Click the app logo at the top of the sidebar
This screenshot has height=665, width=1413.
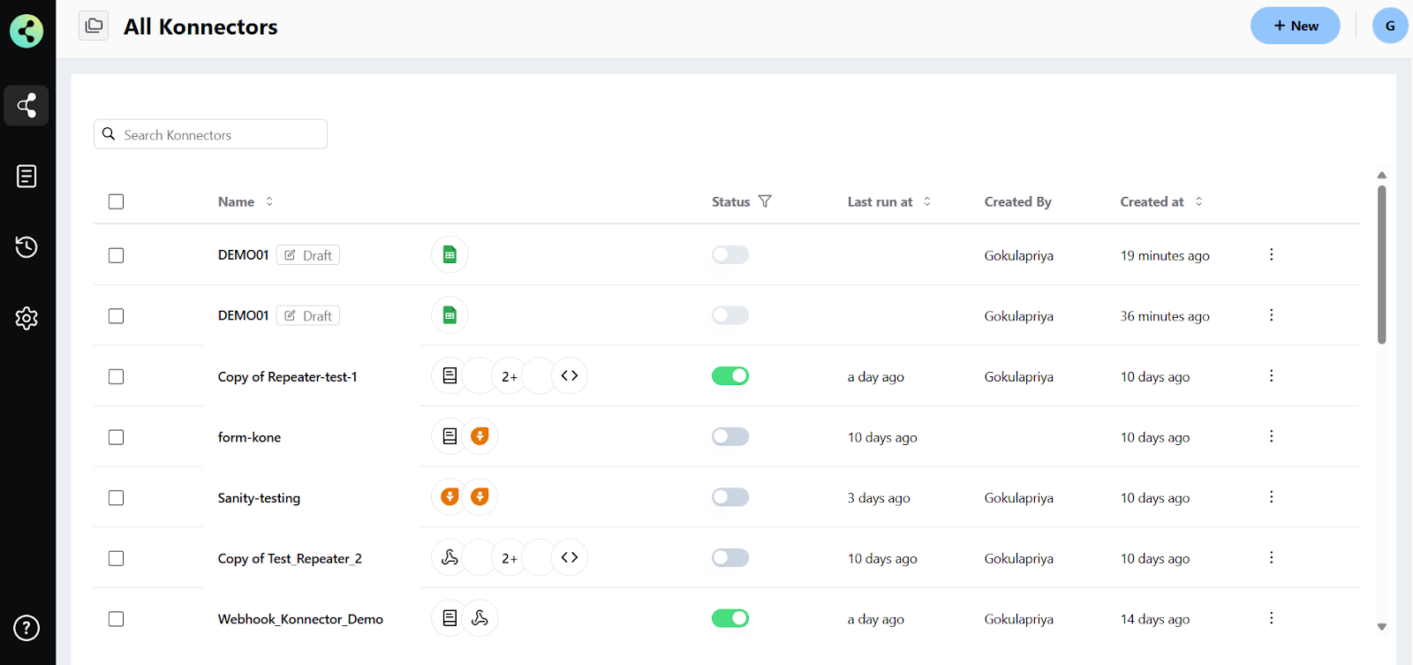(26, 31)
